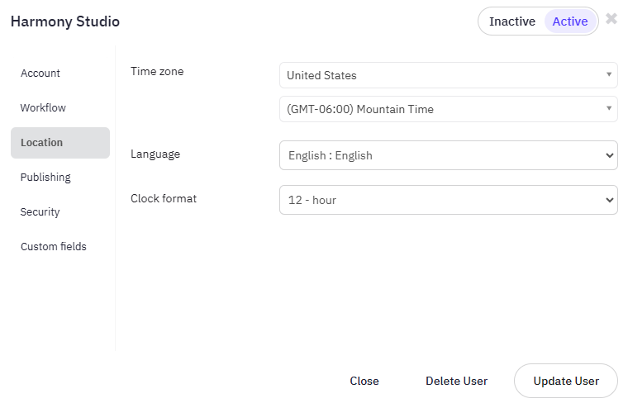Click the small arrow on the United States field

(609, 74)
